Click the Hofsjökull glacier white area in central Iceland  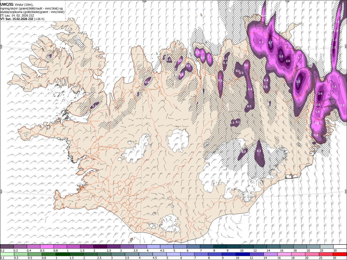[178, 140]
